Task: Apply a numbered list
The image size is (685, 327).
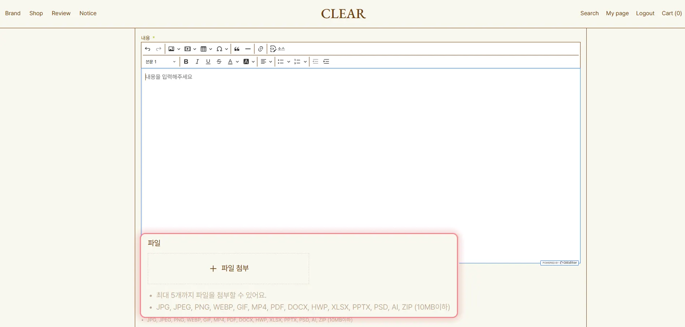Action: tap(297, 61)
